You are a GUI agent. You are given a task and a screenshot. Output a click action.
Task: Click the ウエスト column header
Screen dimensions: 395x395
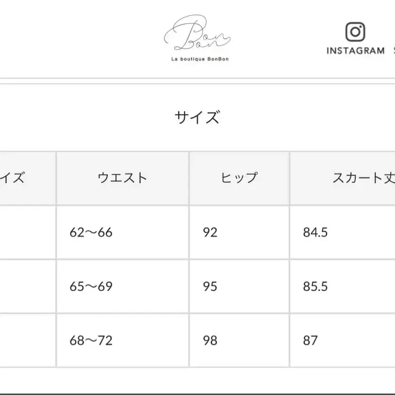tap(122, 178)
